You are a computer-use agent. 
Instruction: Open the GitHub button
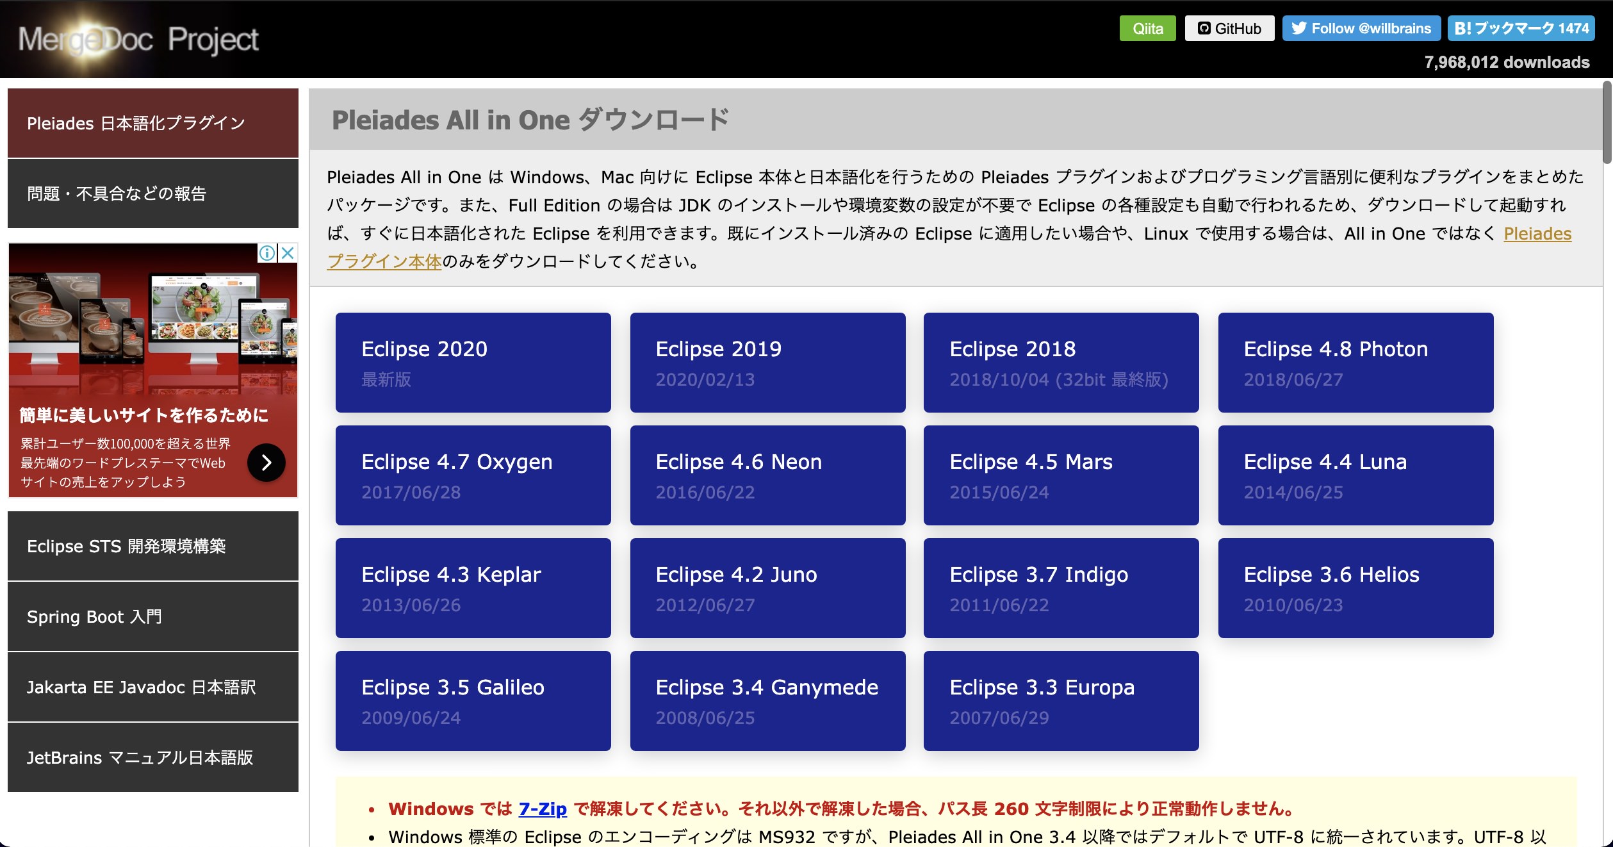(x=1229, y=28)
